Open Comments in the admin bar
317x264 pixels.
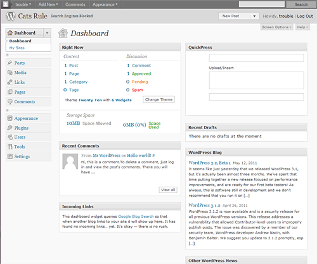[x=75, y=4]
